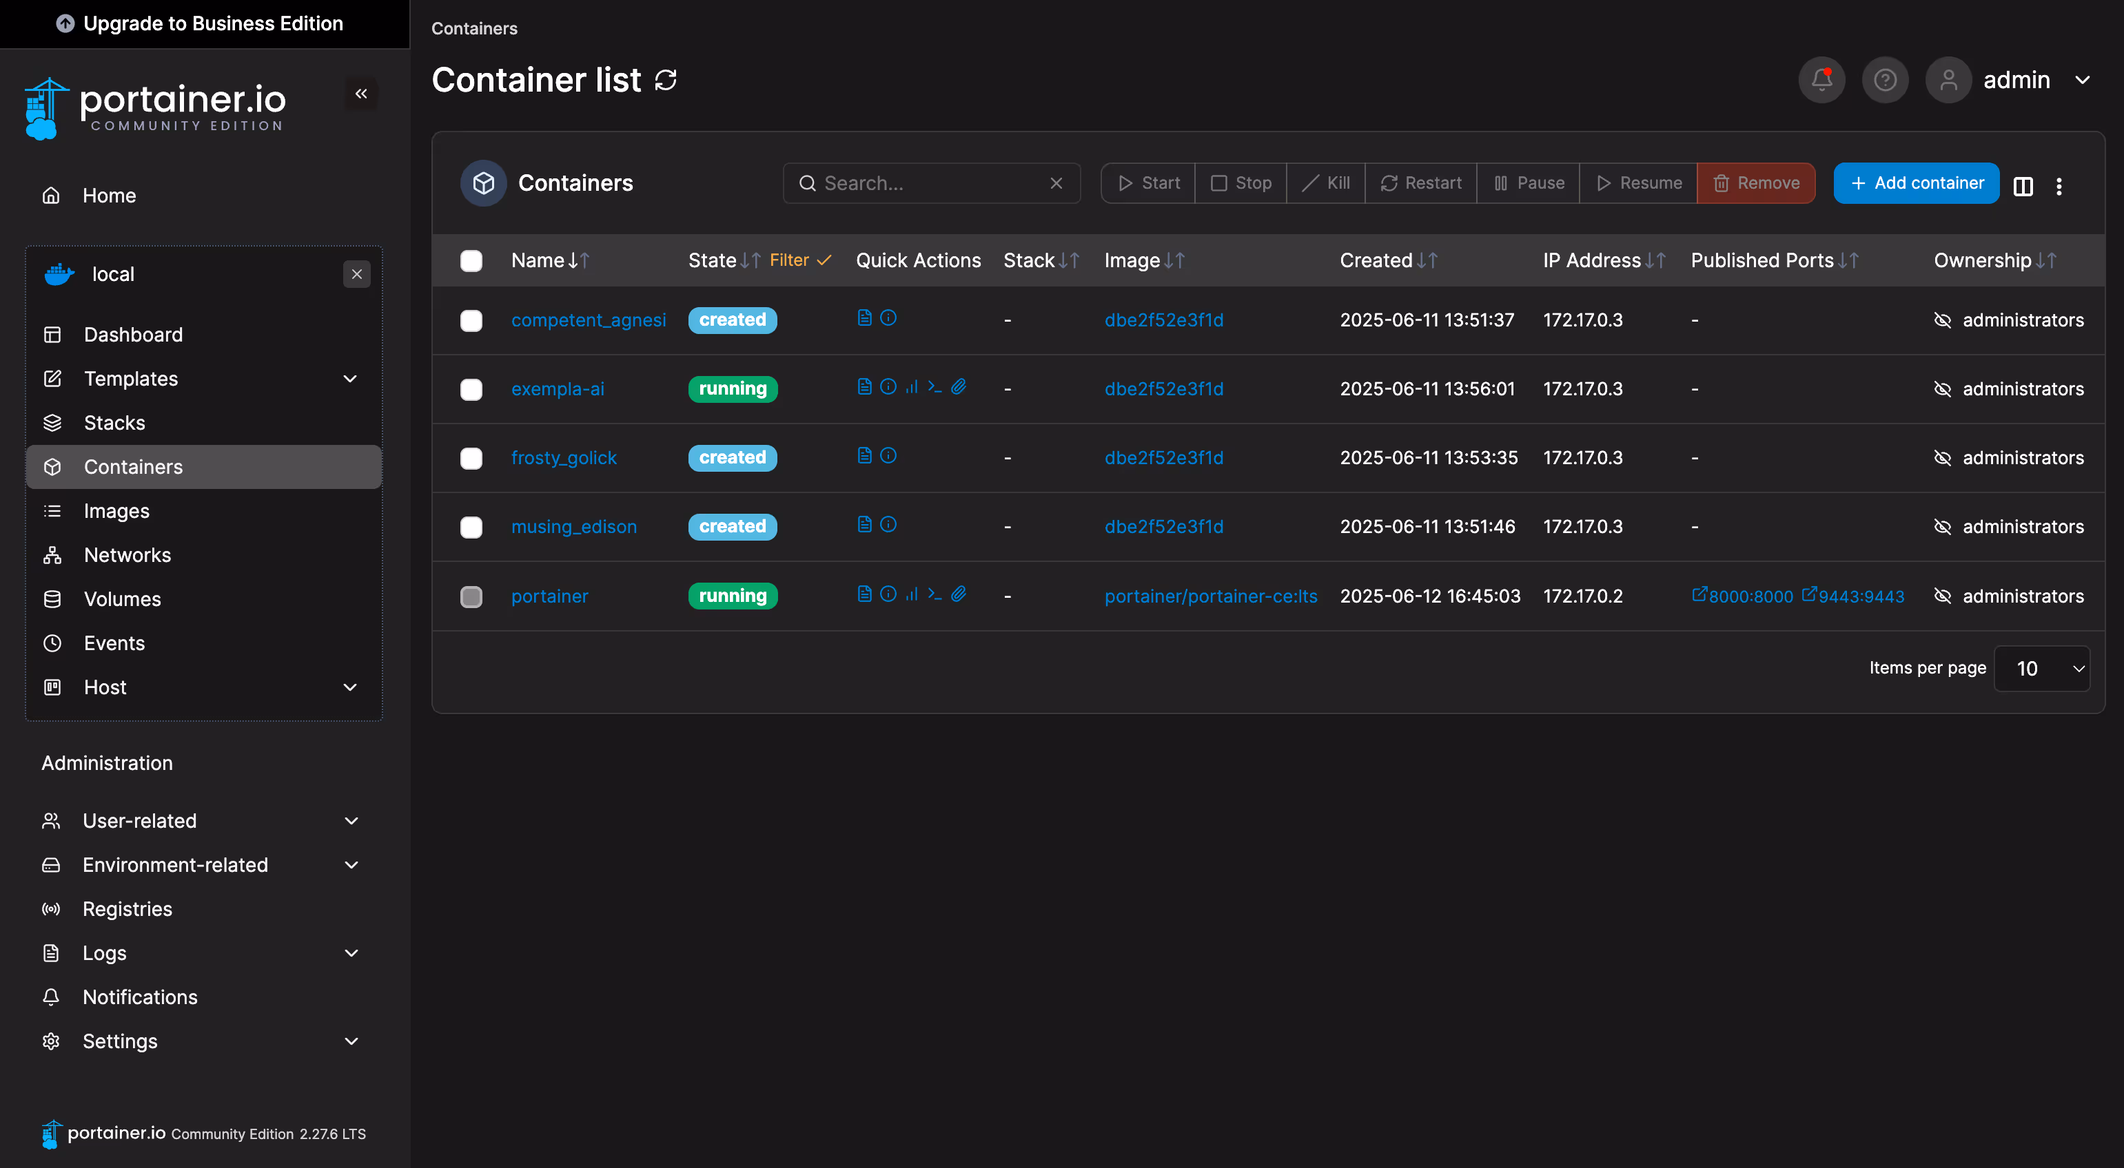Click the Add container button

[x=1916, y=183]
